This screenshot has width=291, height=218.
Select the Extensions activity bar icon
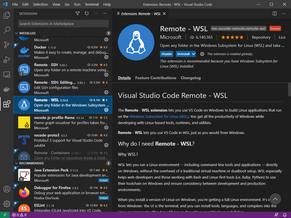[x=7, y=104]
